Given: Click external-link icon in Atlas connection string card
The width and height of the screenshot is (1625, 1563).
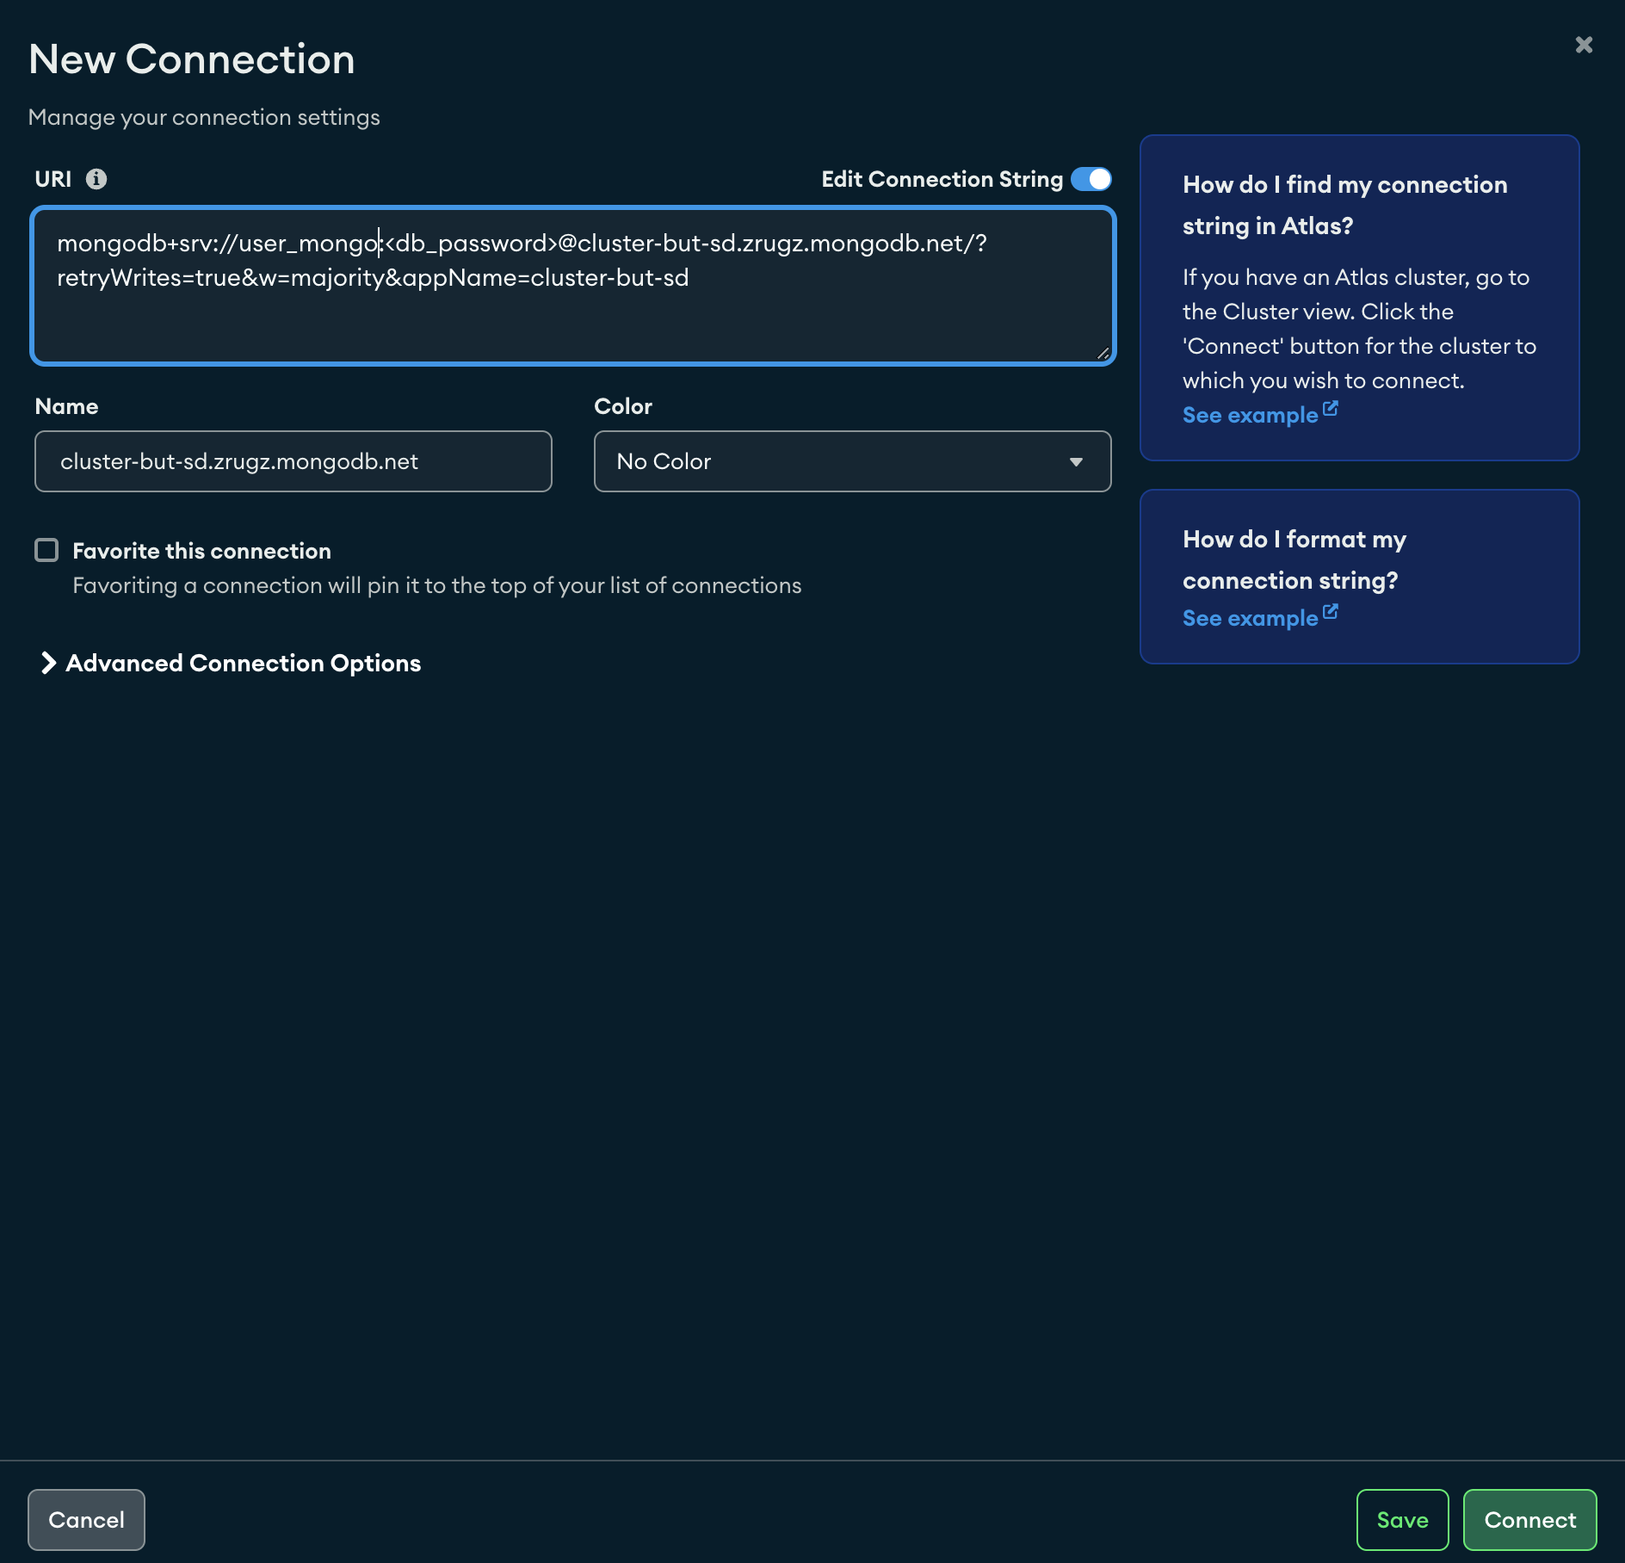Looking at the screenshot, I should point(1331,409).
